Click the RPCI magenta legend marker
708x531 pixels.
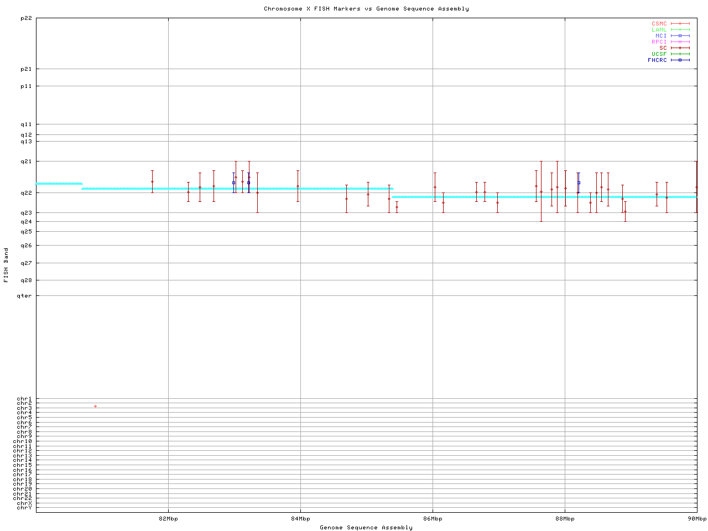[x=680, y=42]
